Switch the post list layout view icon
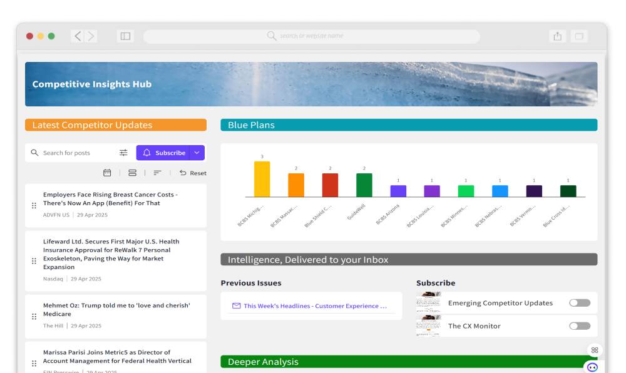This screenshot has height=373, width=626. coord(132,173)
